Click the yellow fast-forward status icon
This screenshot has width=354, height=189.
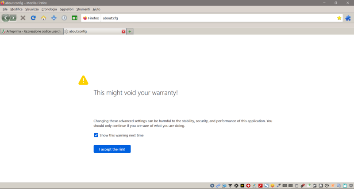click(x=242, y=185)
